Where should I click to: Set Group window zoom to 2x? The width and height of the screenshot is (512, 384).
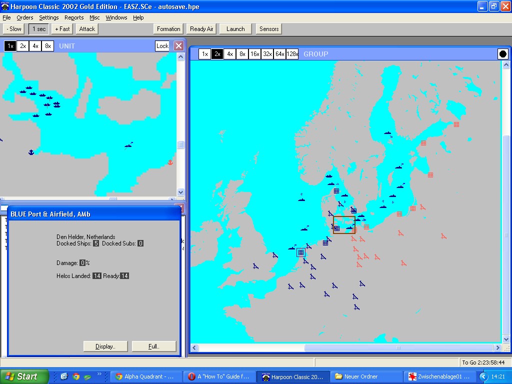coord(217,54)
